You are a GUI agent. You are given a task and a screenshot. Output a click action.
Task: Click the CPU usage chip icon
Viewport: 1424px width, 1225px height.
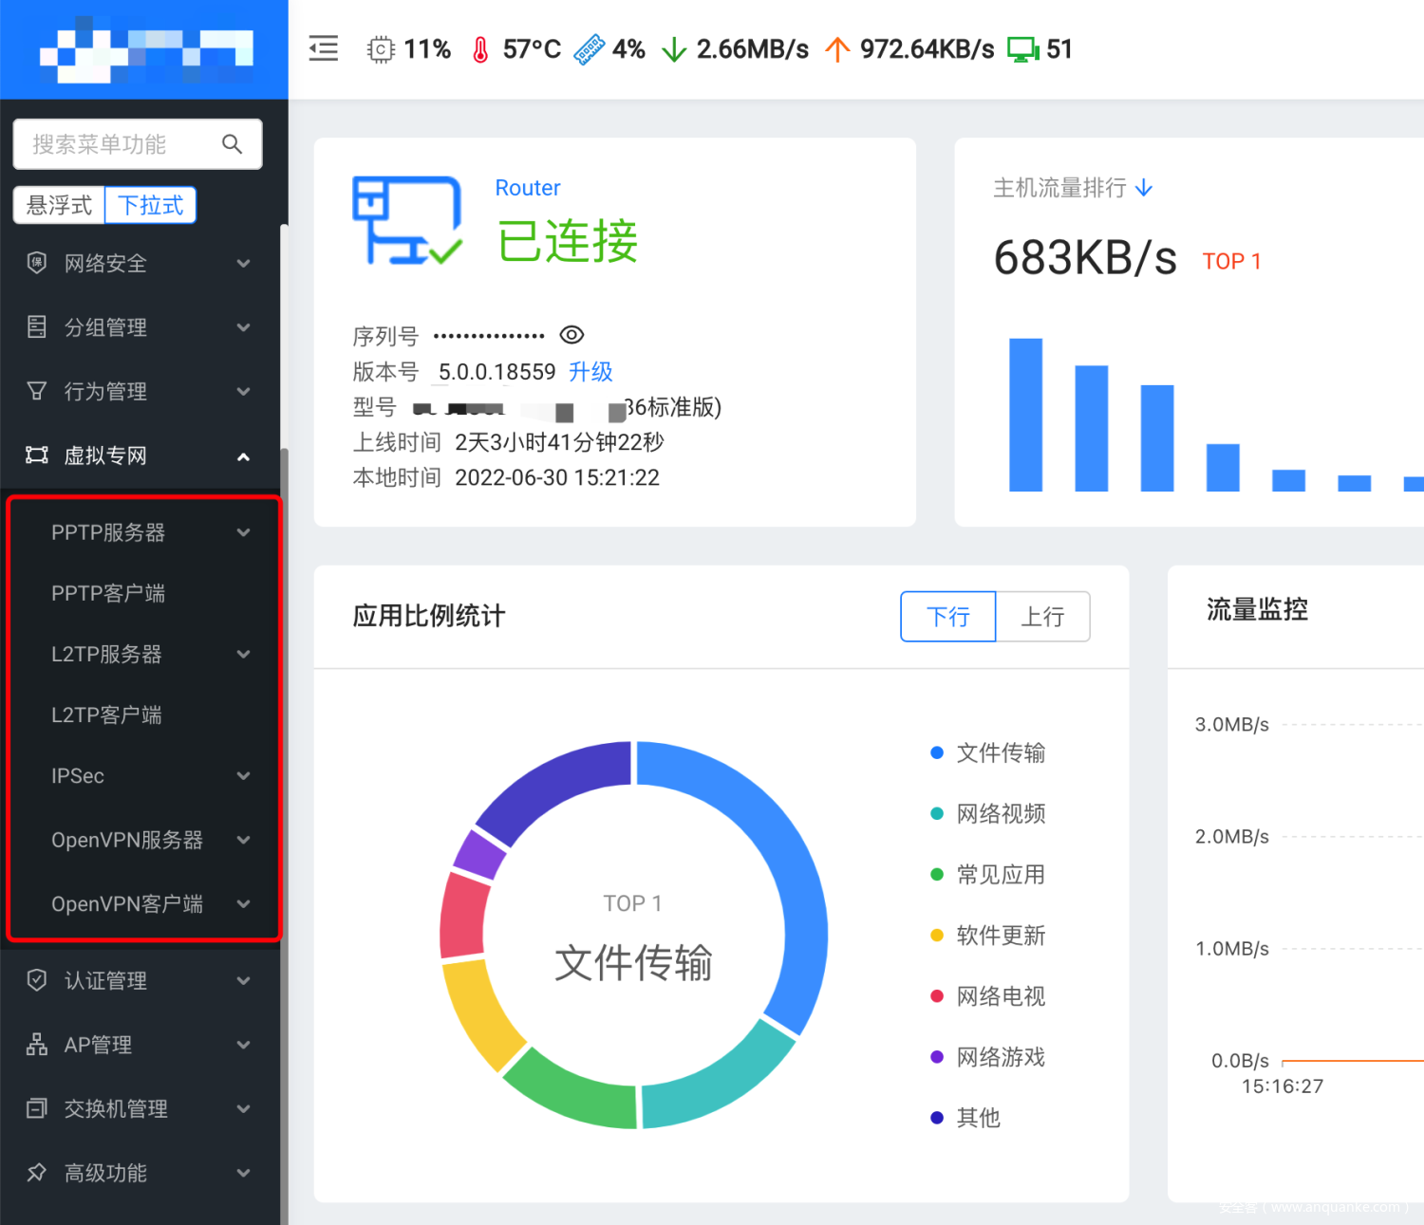tap(381, 49)
